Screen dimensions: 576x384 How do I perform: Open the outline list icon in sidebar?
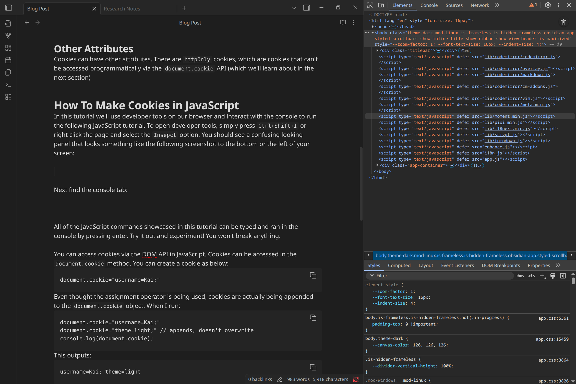[8, 97]
